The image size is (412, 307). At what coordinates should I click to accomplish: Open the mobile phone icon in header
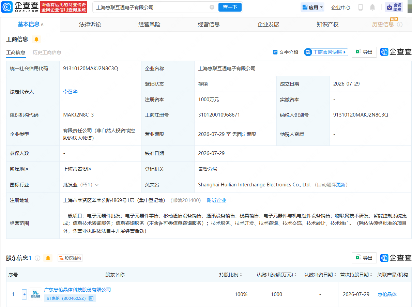coord(361,7)
